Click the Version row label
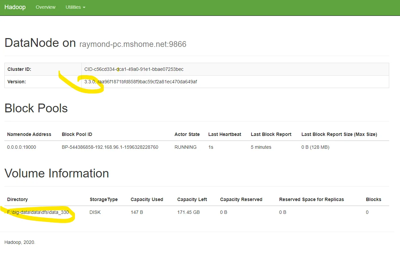400x254 pixels. [x=17, y=82]
